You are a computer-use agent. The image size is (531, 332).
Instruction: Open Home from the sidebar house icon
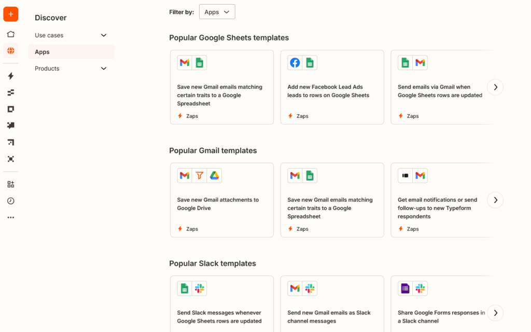coord(11,34)
